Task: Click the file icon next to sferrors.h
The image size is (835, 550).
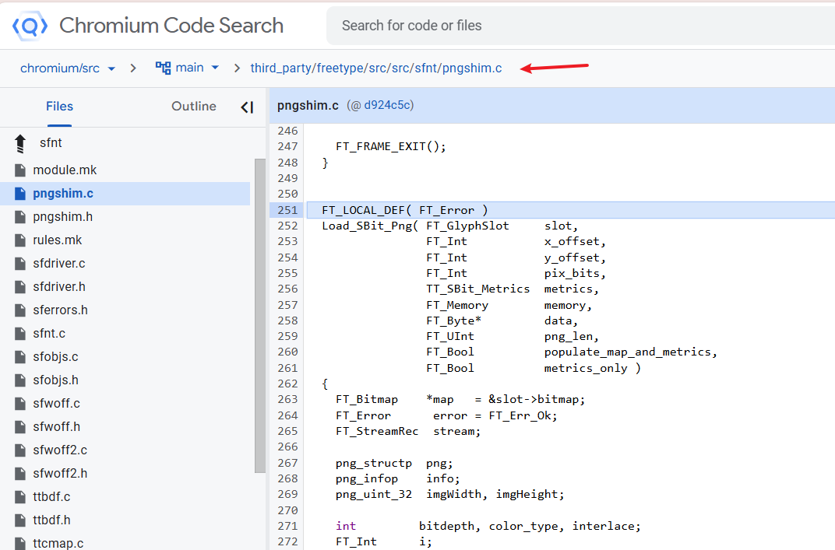Action: click(x=20, y=310)
